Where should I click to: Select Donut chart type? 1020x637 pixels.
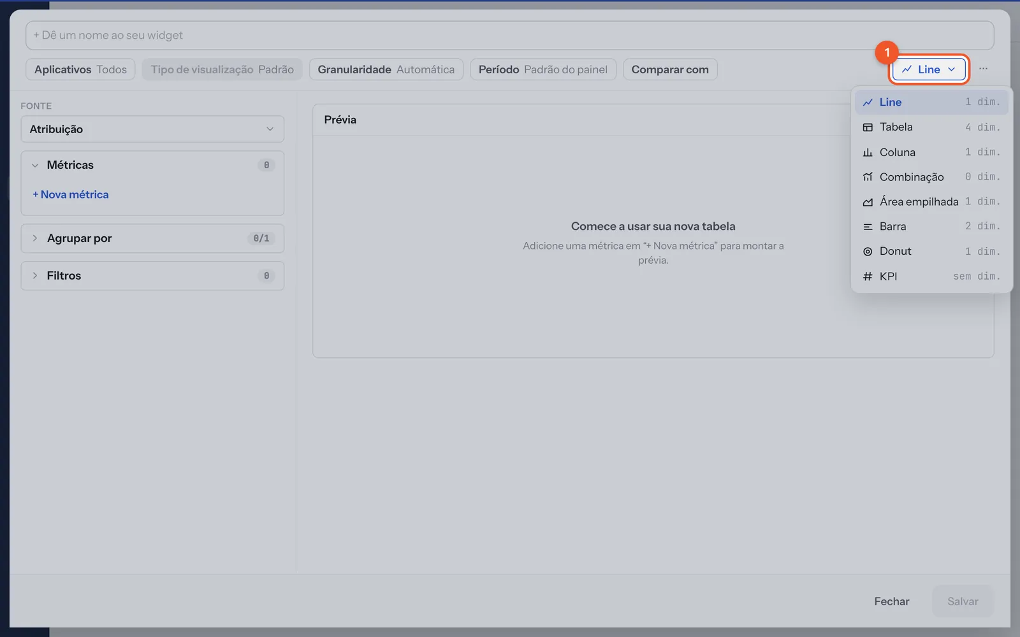pos(931,252)
